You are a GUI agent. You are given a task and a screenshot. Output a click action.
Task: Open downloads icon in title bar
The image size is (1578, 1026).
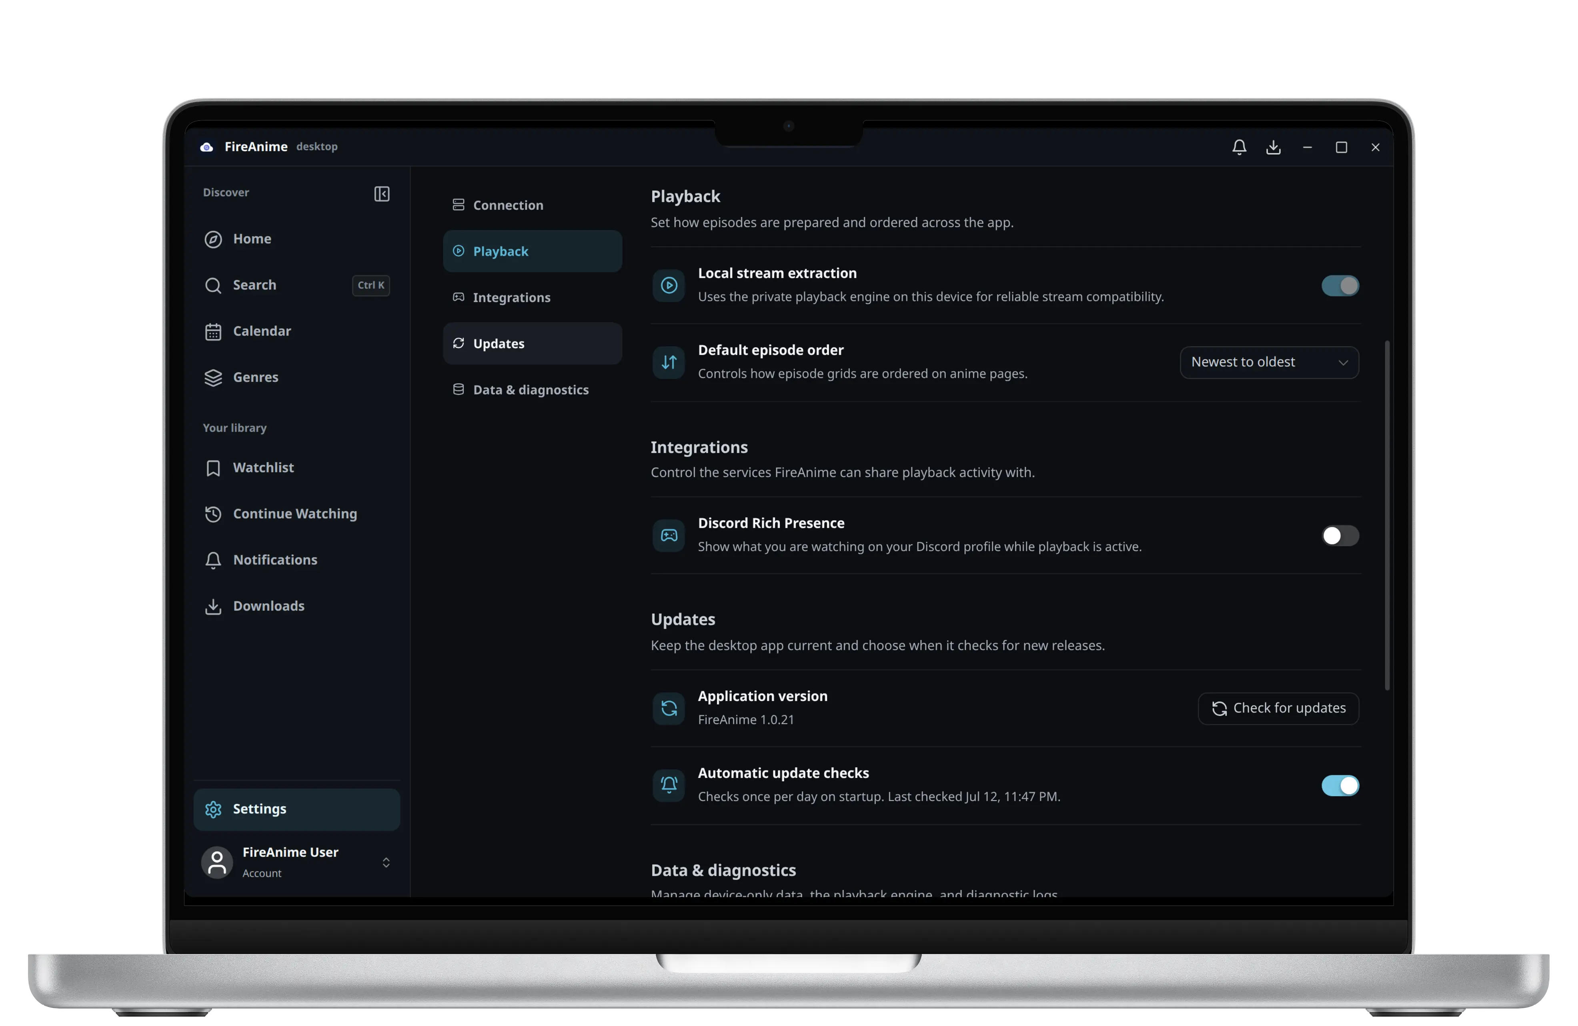coord(1273,146)
